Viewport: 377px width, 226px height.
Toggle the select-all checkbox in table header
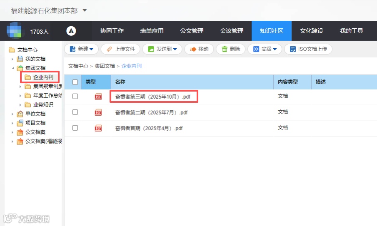[75, 82]
